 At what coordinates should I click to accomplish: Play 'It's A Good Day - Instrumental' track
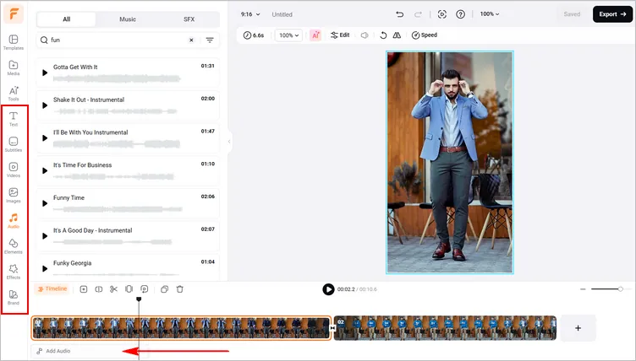tap(45, 236)
